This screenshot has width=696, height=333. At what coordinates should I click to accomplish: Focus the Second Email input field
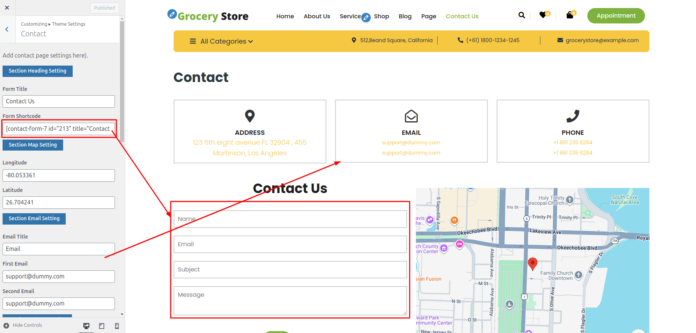click(59, 304)
